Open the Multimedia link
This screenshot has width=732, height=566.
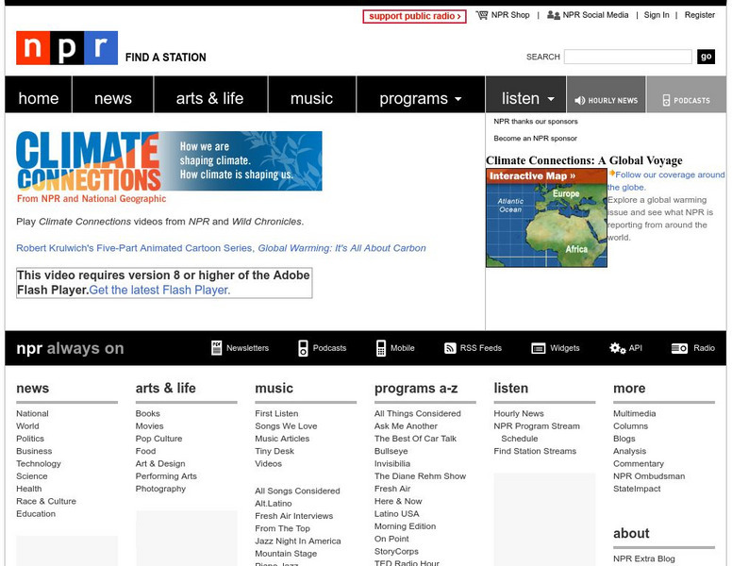tap(635, 413)
